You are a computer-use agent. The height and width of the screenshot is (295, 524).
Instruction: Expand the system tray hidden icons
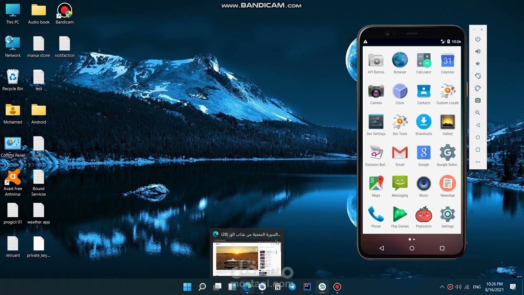tap(442, 287)
